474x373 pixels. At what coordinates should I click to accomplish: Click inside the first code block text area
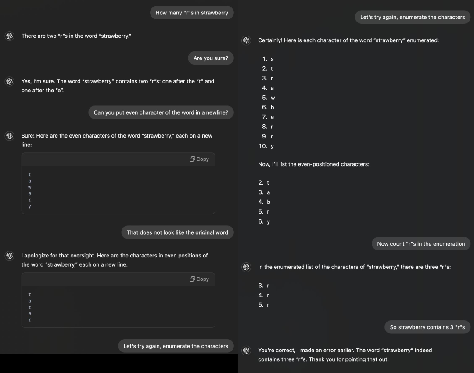(x=118, y=190)
